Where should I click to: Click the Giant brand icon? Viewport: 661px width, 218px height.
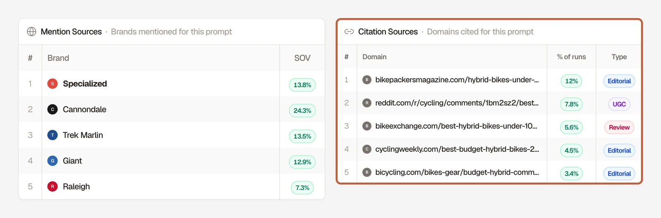click(52, 161)
